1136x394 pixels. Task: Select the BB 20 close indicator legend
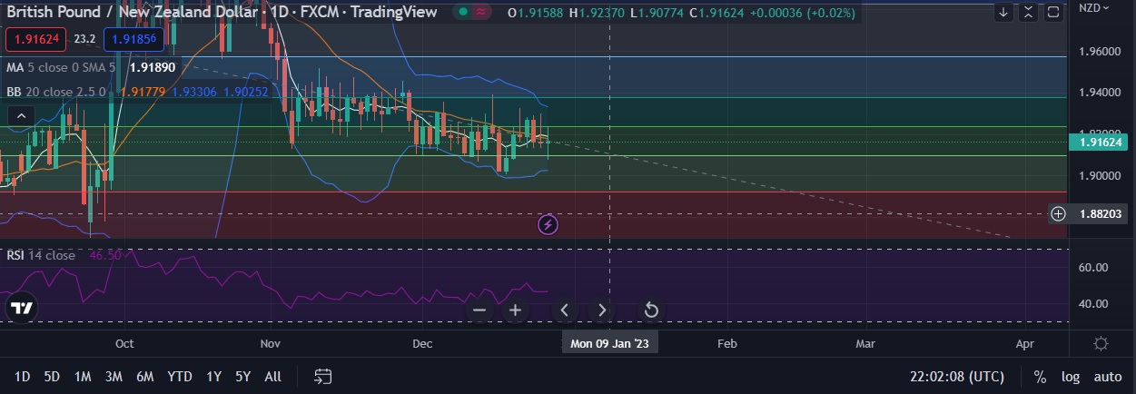(55, 92)
